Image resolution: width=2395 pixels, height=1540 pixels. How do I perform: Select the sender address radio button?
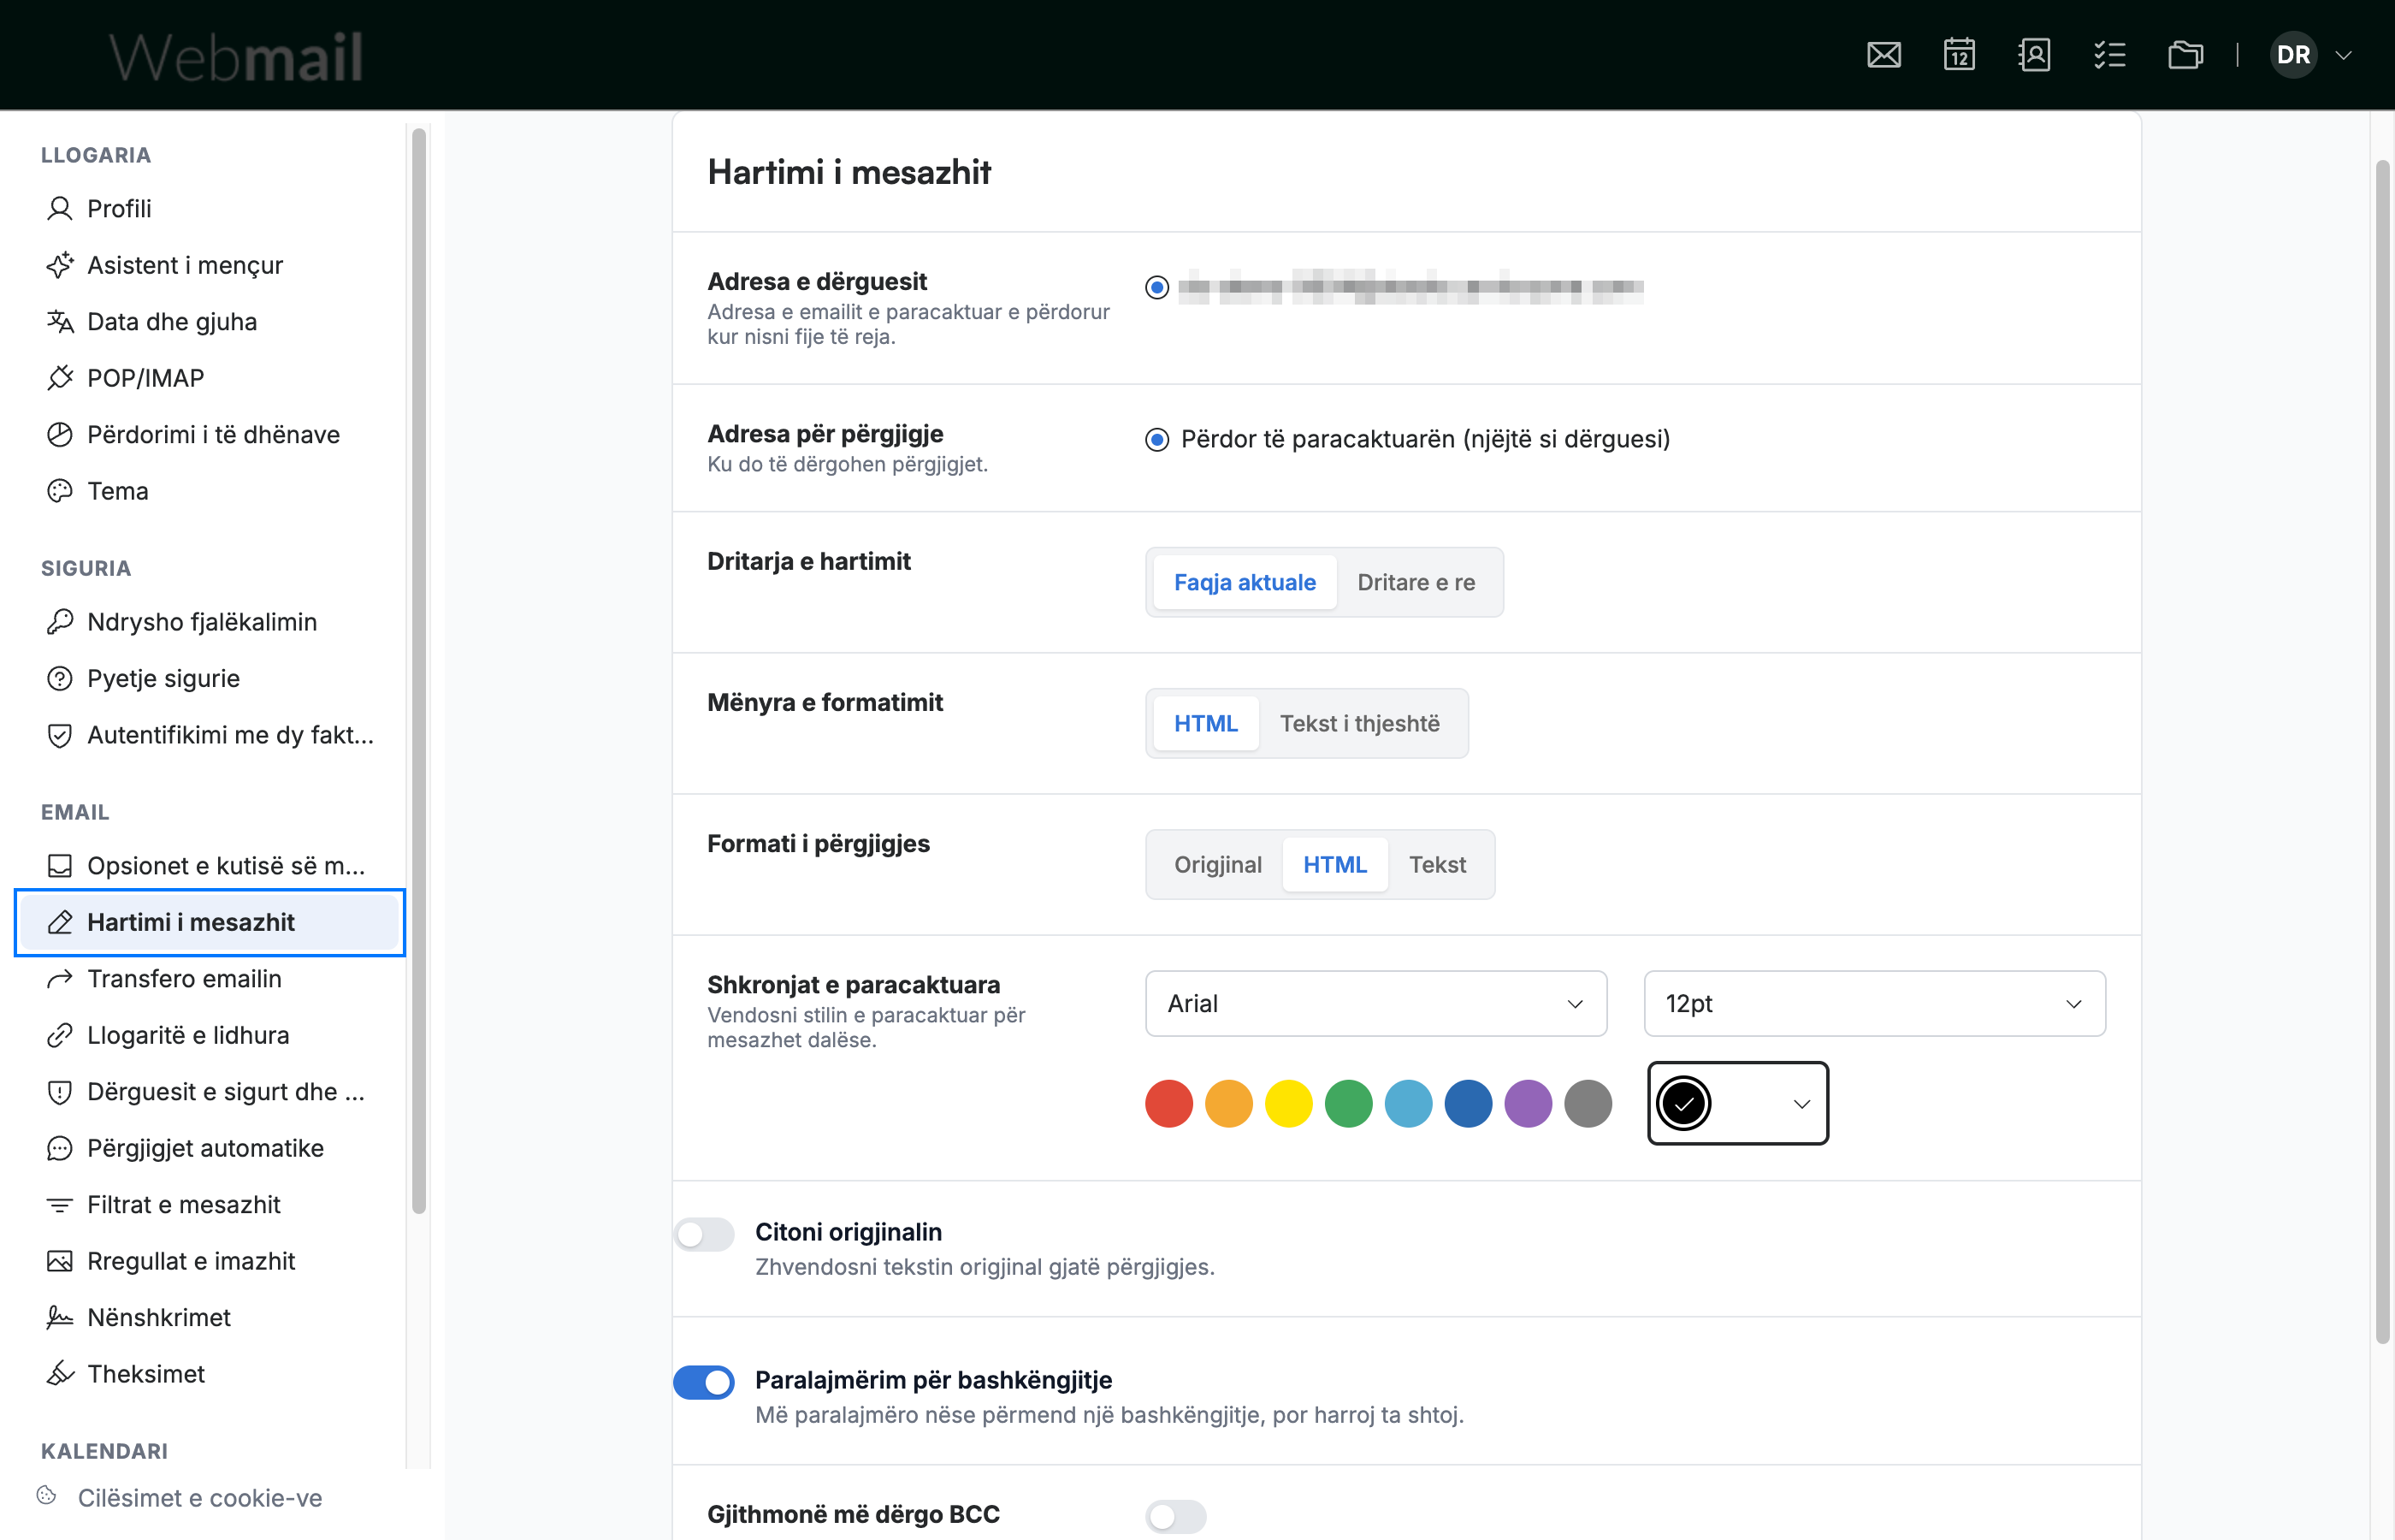pos(1156,288)
